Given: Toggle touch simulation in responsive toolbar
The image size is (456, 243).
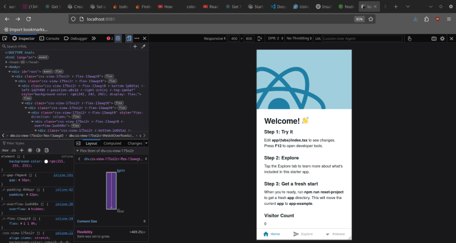Looking at the screenshot, I should coord(409,38).
